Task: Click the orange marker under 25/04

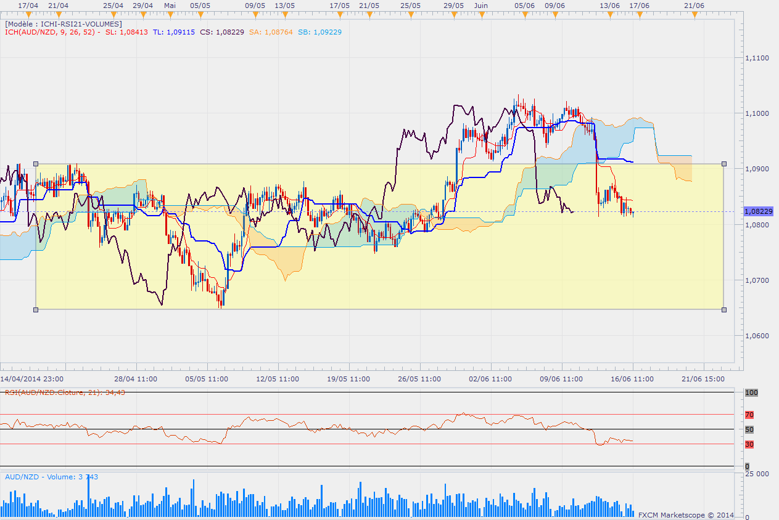Action: click(x=113, y=14)
